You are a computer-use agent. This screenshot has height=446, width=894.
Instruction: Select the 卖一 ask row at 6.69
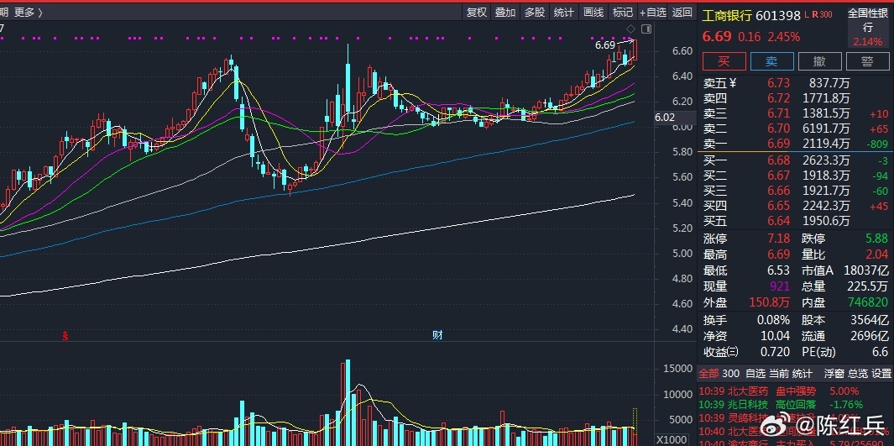795,144
